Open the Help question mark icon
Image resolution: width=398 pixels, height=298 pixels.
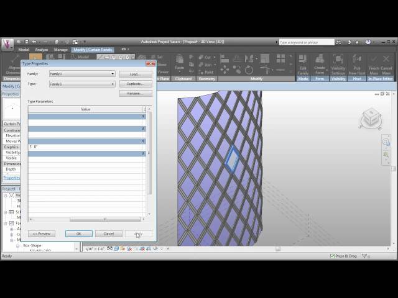click(368, 42)
